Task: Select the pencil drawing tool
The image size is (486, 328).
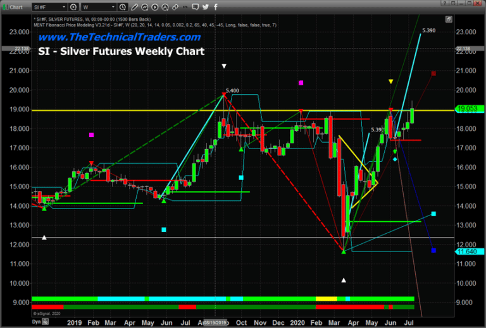Action: (x=134, y=7)
